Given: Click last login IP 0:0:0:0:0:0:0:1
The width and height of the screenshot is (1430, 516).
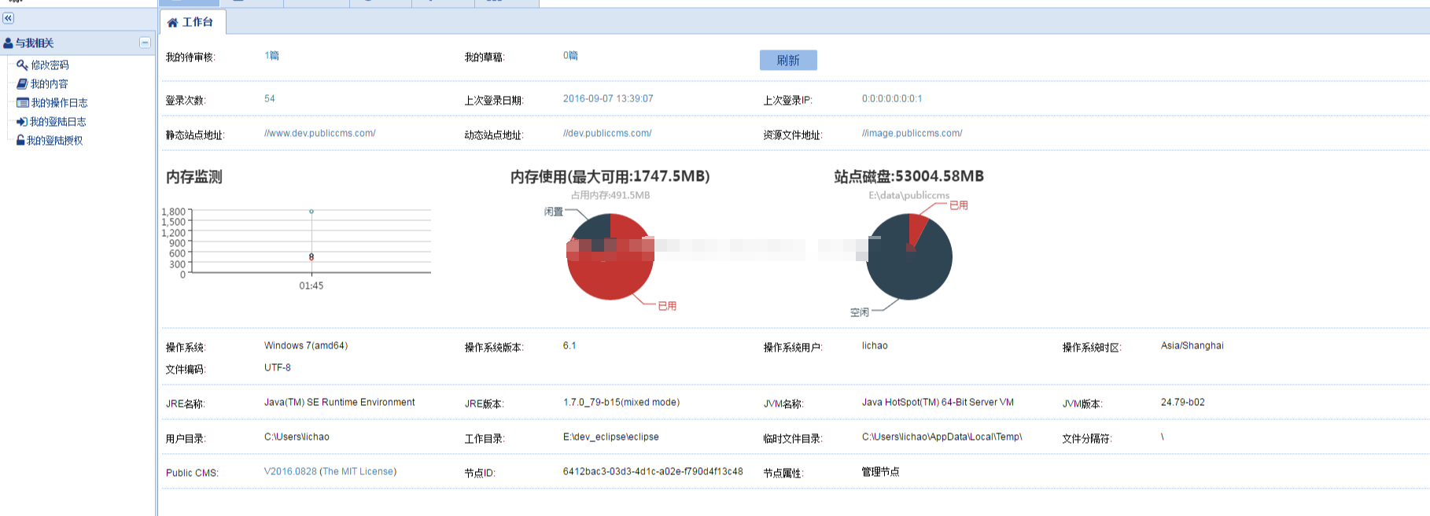Looking at the screenshot, I should tap(892, 99).
